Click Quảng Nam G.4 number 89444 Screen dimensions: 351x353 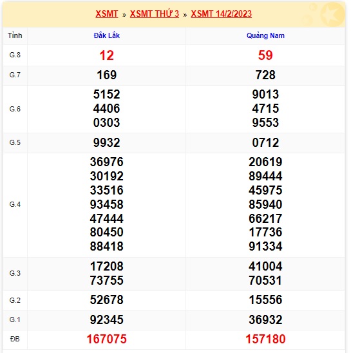pyautogui.click(x=265, y=176)
